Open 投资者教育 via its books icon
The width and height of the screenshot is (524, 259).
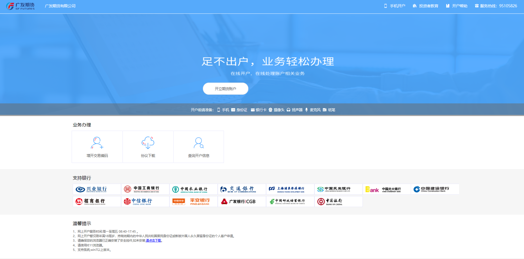pos(414,5)
